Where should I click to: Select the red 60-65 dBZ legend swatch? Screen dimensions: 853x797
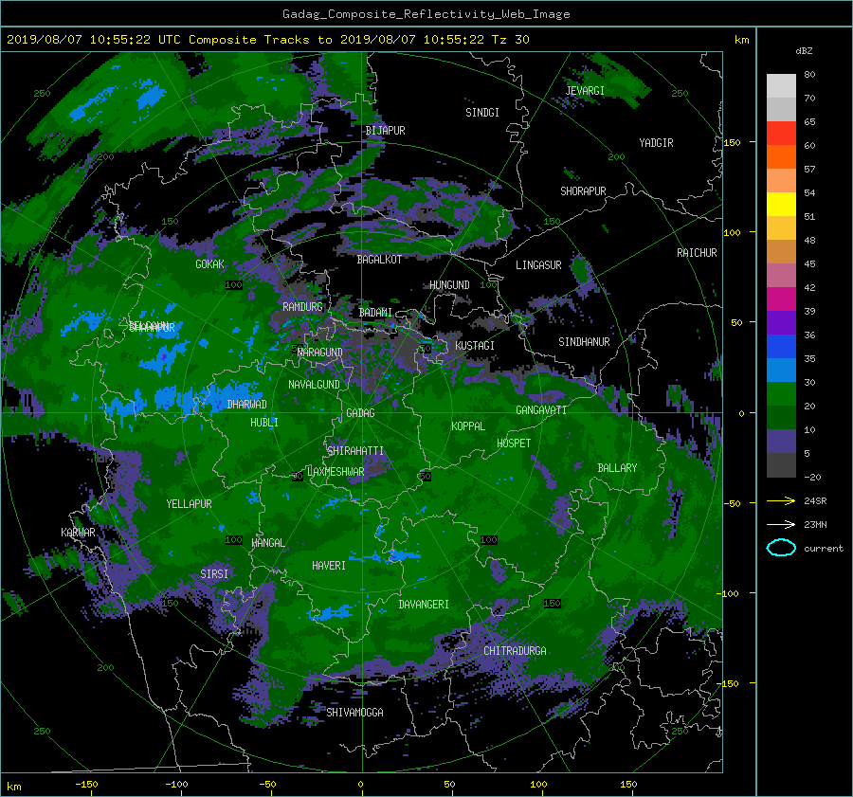pyautogui.click(x=781, y=133)
